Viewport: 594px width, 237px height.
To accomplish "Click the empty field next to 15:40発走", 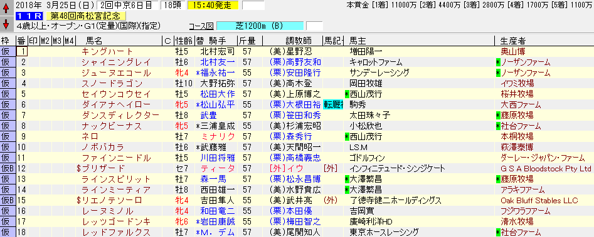I will tap(253, 5).
